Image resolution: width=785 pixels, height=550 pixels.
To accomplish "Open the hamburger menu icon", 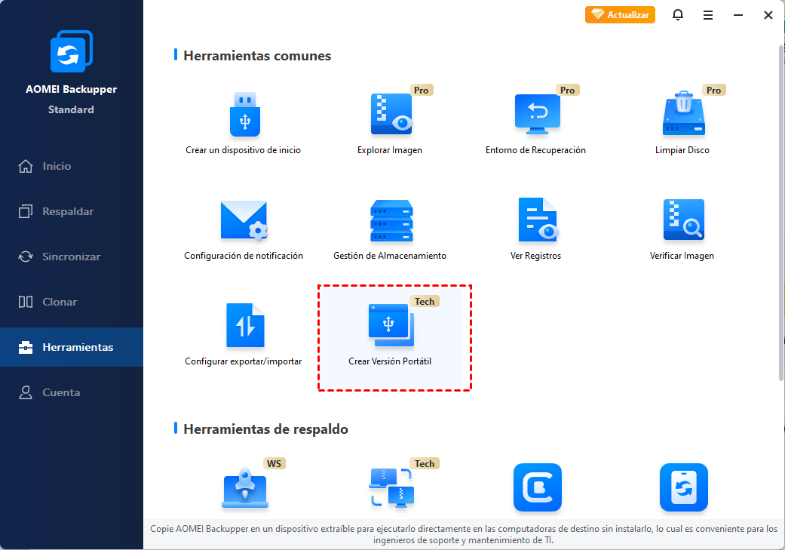I will pyautogui.click(x=708, y=15).
